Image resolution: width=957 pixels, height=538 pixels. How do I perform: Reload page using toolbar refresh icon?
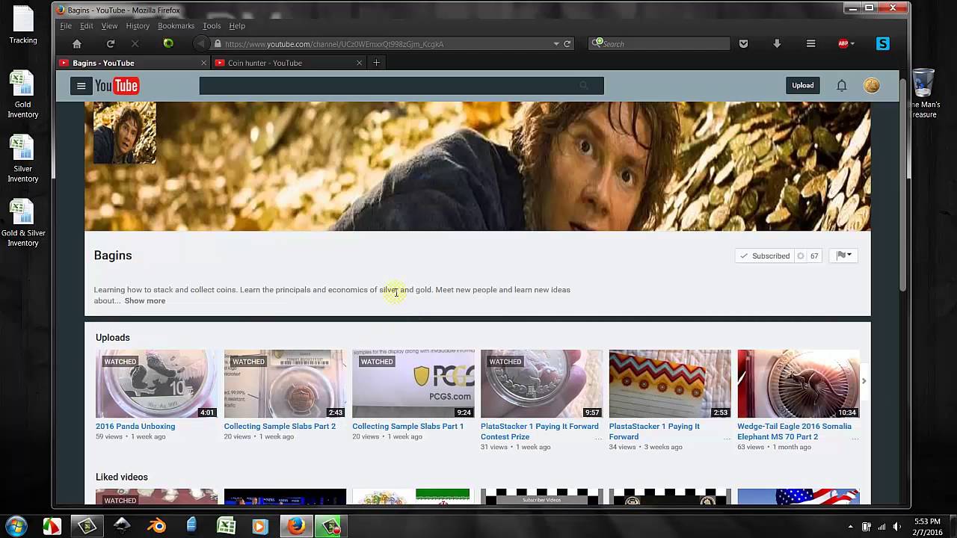point(111,44)
